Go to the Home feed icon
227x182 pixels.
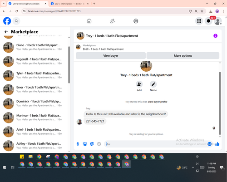pos(89,21)
